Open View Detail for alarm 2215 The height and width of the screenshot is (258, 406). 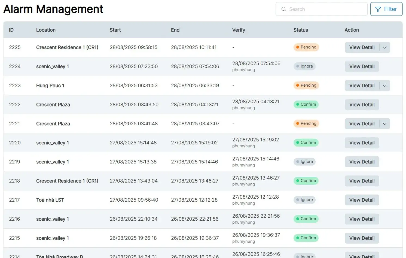tap(362, 238)
